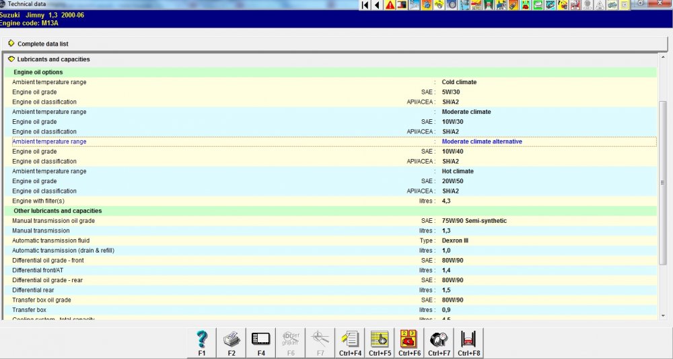Click the Hot climate value
Viewport: 673px width, 359px height.
click(458, 171)
